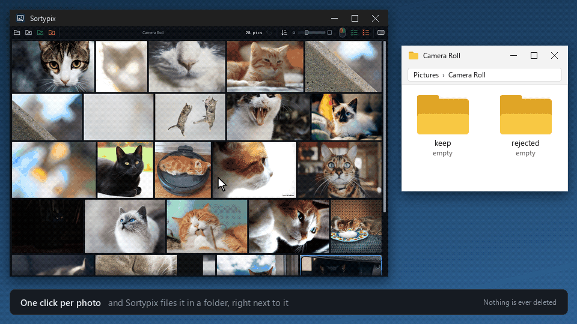Click the large thumbnail size icon
This screenshot has height=324, width=577.
(330, 32)
